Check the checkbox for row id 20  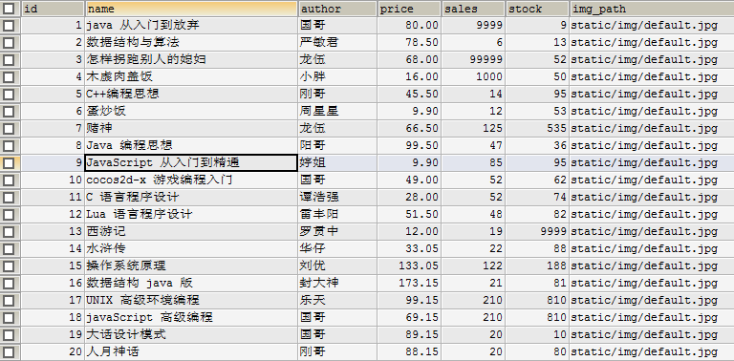9,351
